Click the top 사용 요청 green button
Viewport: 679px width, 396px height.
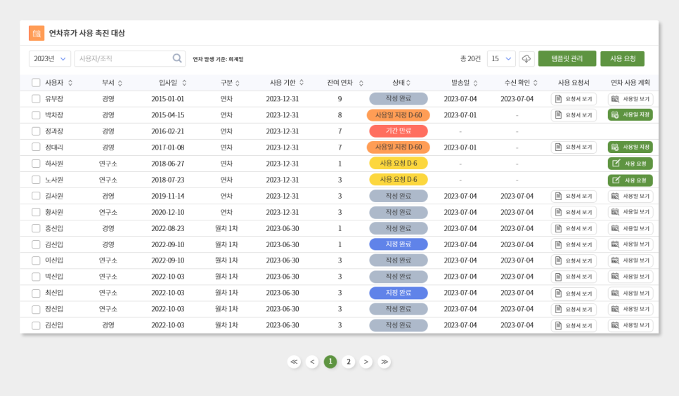[622, 58]
